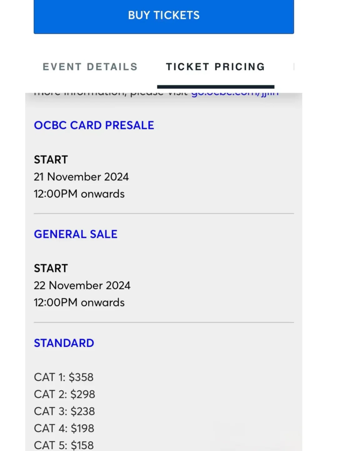Click presale 12:00PM onwards time text
Image resolution: width=338 pixels, height=451 pixels.
coord(79,194)
